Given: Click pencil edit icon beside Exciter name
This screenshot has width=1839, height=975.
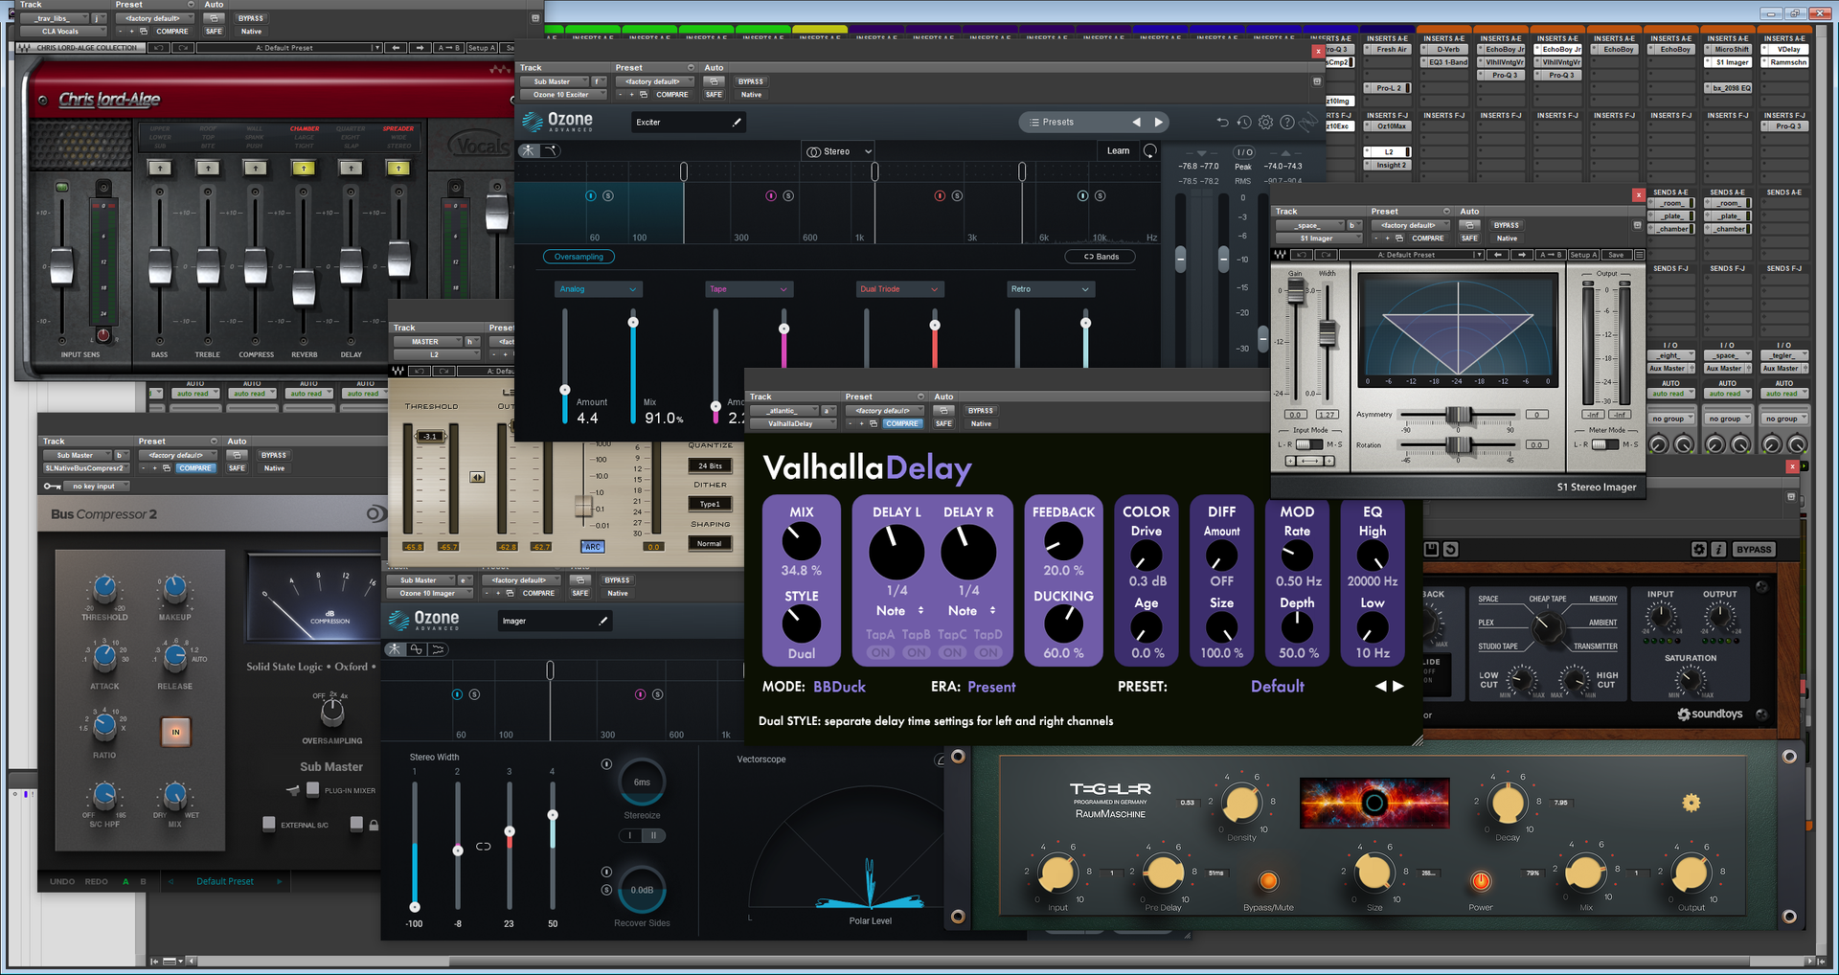Looking at the screenshot, I should coord(737,123).
